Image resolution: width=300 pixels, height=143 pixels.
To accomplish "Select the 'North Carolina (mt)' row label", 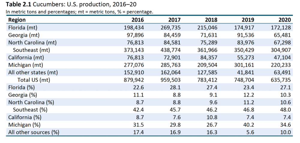I will tap(32, 43).
